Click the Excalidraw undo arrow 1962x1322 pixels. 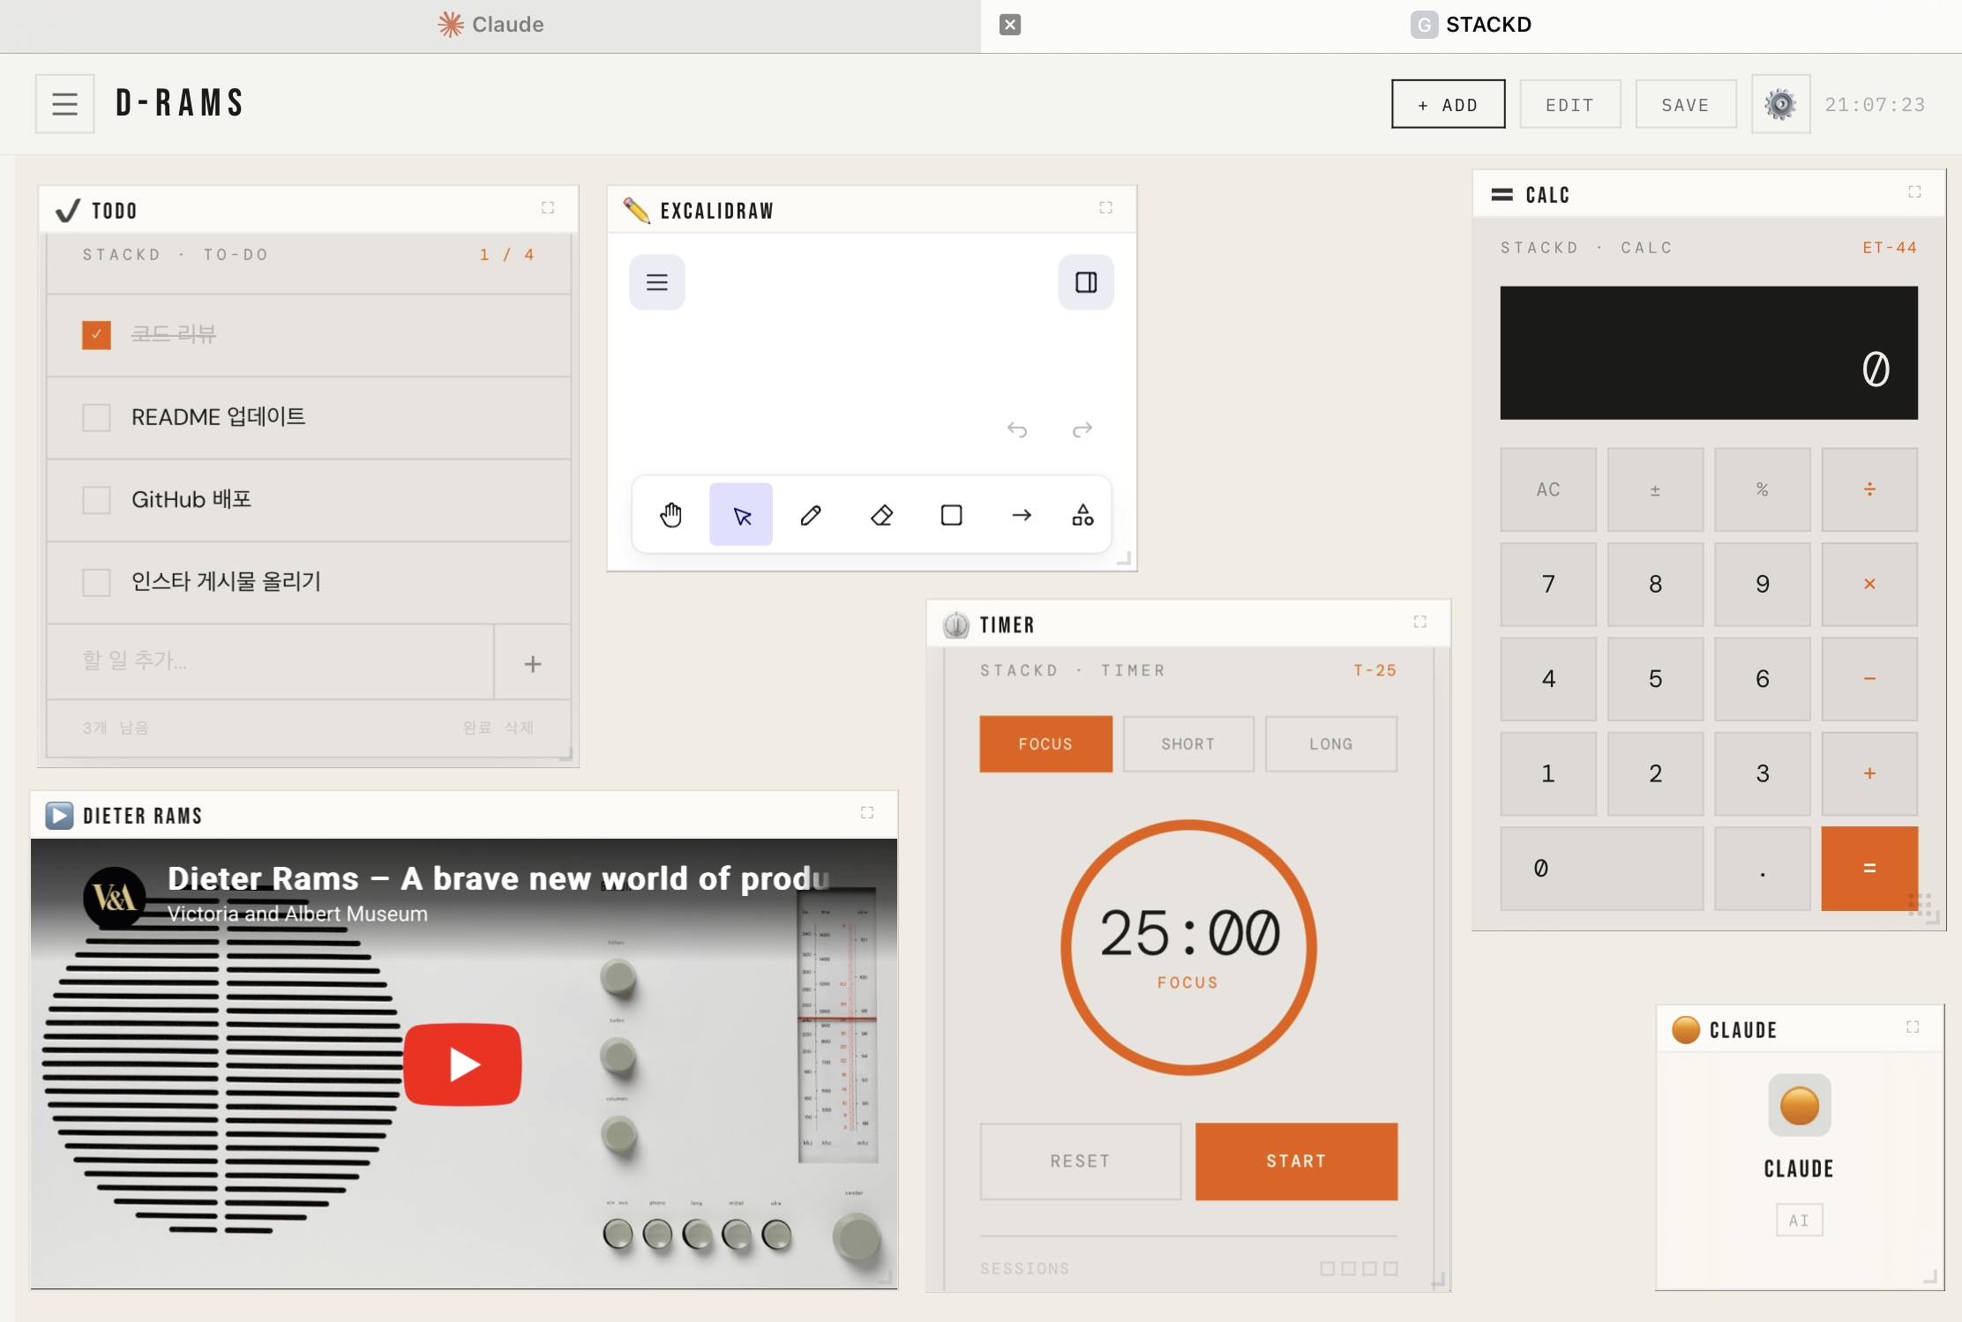click(x=1017, y=429)
